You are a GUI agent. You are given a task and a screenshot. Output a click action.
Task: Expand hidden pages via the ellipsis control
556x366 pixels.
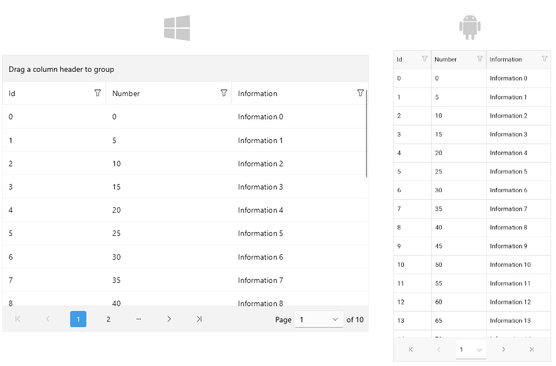(x=139, y=319)
